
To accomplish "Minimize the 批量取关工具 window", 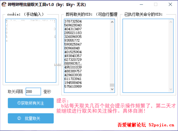I will [141, 5].
